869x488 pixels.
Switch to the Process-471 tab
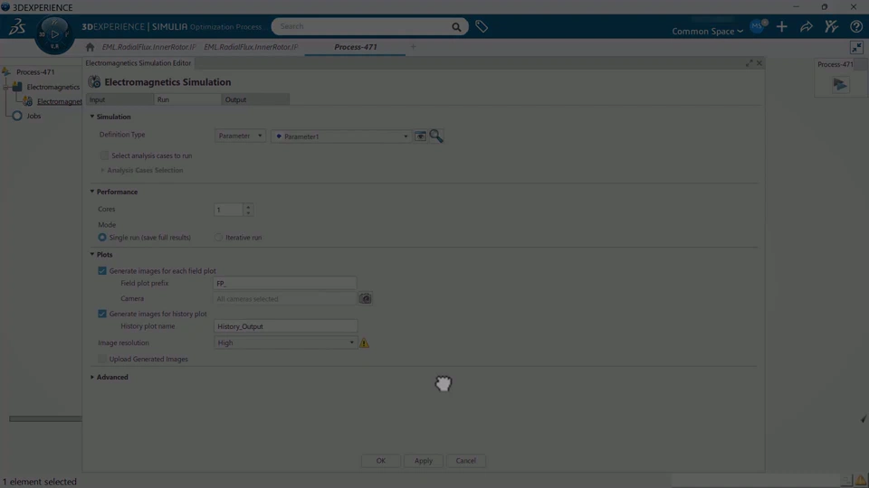pos(355,47)
